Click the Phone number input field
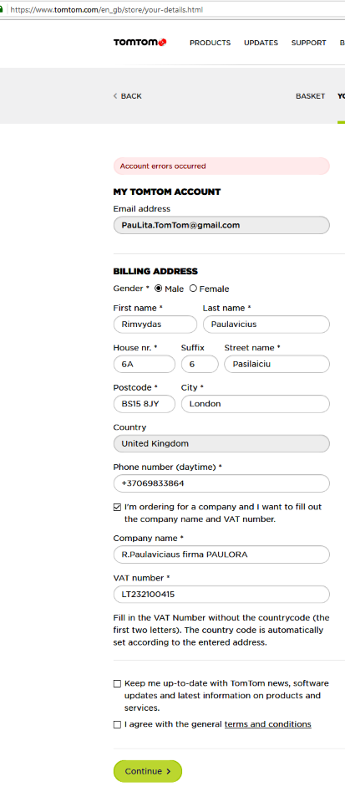Screen dimensions: 345x787 pyautogui.click(x=221, y=483)
